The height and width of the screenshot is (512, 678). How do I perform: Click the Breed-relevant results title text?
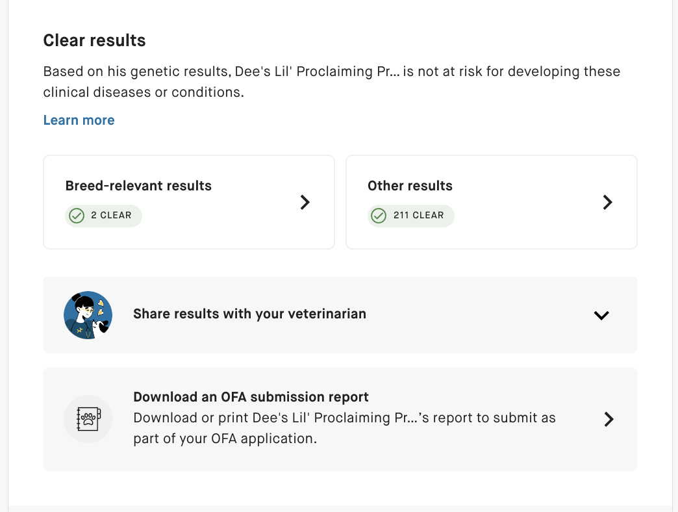pos(138,186)
